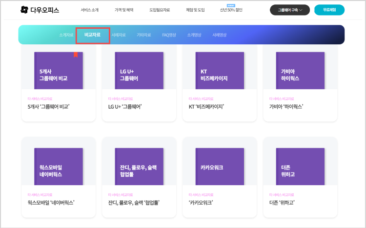The width and height of the screenshot is (366, 228).
Task: Open the KT 비즈메카이지 book cover
Action: (x=220, y=71)
